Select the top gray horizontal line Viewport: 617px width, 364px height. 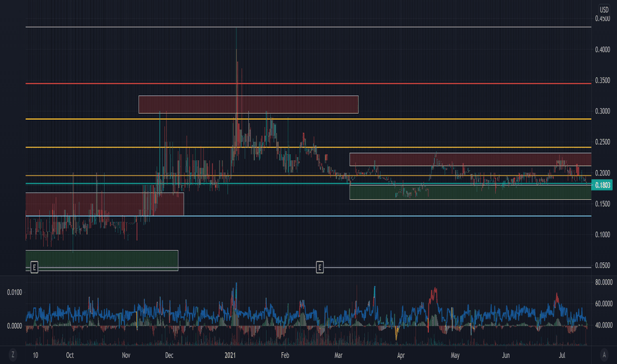coord(308,26)
